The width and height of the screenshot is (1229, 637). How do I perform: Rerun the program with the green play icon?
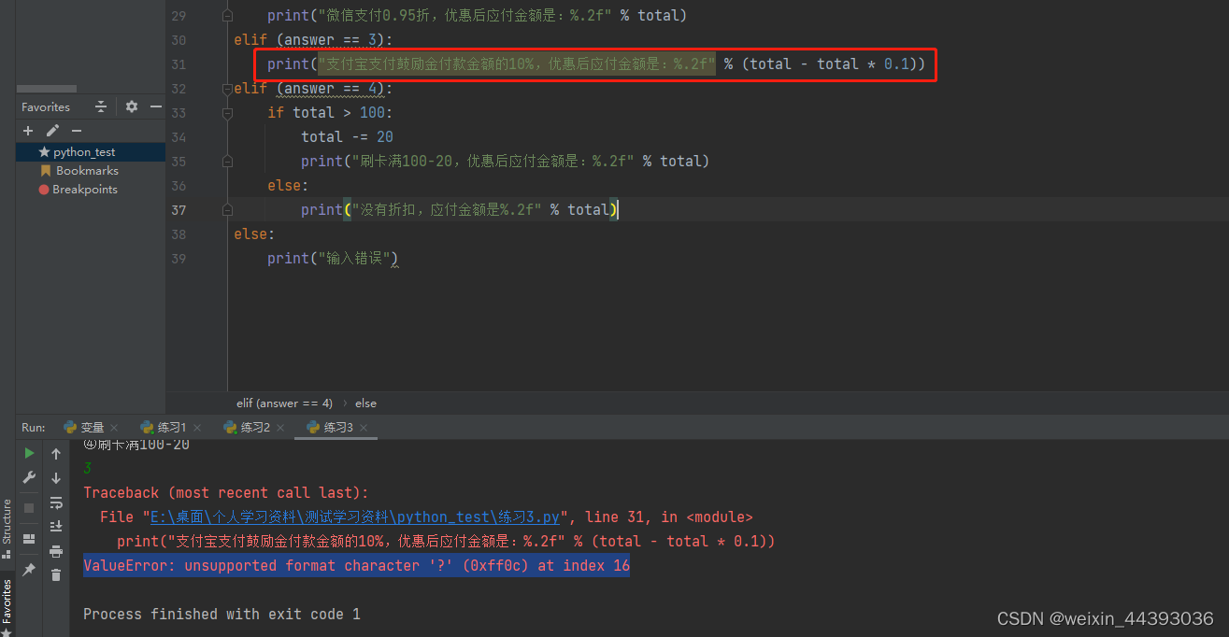point(29,453)
